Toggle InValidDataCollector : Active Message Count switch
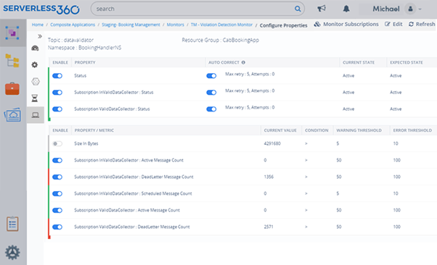 tap(57, 160)
